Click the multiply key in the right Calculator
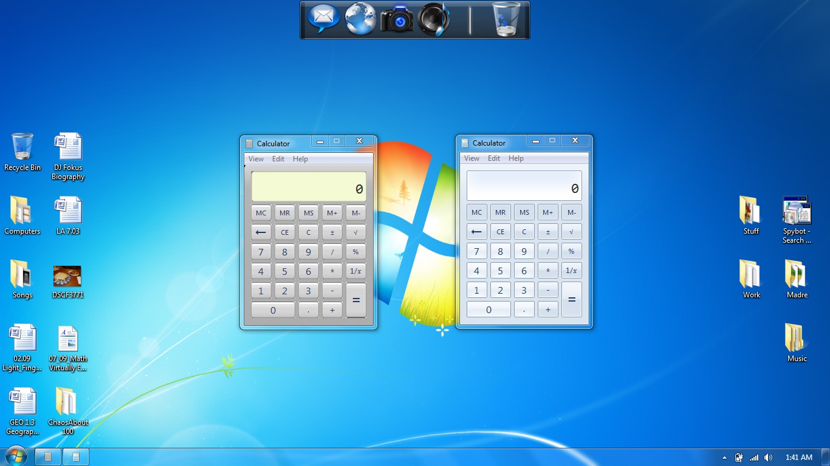Viewport: 830px width, 466px height. (548, 271)
